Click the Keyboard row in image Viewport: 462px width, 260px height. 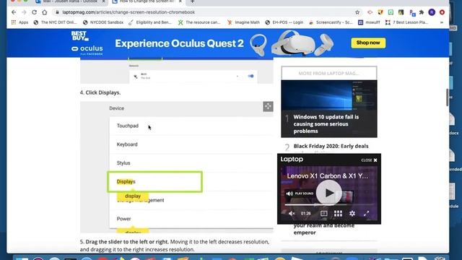(191, 144)
